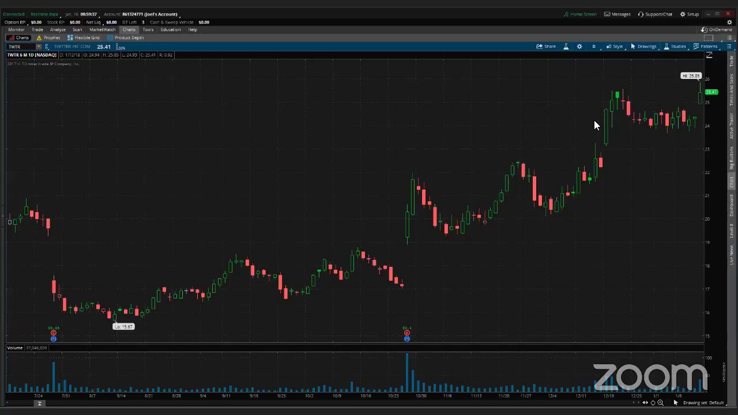The height and width of the screenshot is (415, 738).
Task: Select the pointer drawing tool
Action: [x=676, y=402]
